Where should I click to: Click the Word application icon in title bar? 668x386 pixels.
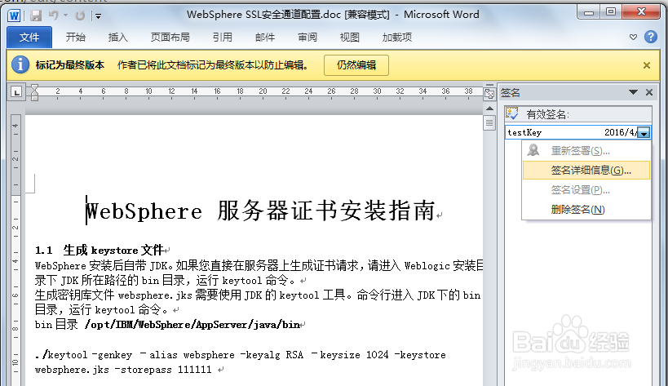pos(14,16)
